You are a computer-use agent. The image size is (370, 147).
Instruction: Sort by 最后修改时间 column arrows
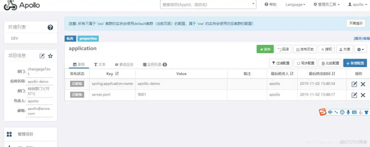(333, 74)
